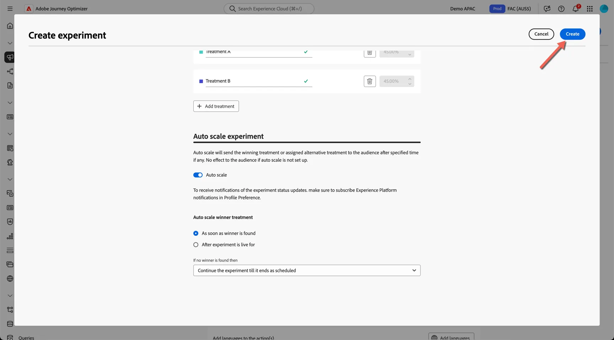Select After experiment is live for
614x340 pixels.
pyautogui.click(x=196, y=245)
